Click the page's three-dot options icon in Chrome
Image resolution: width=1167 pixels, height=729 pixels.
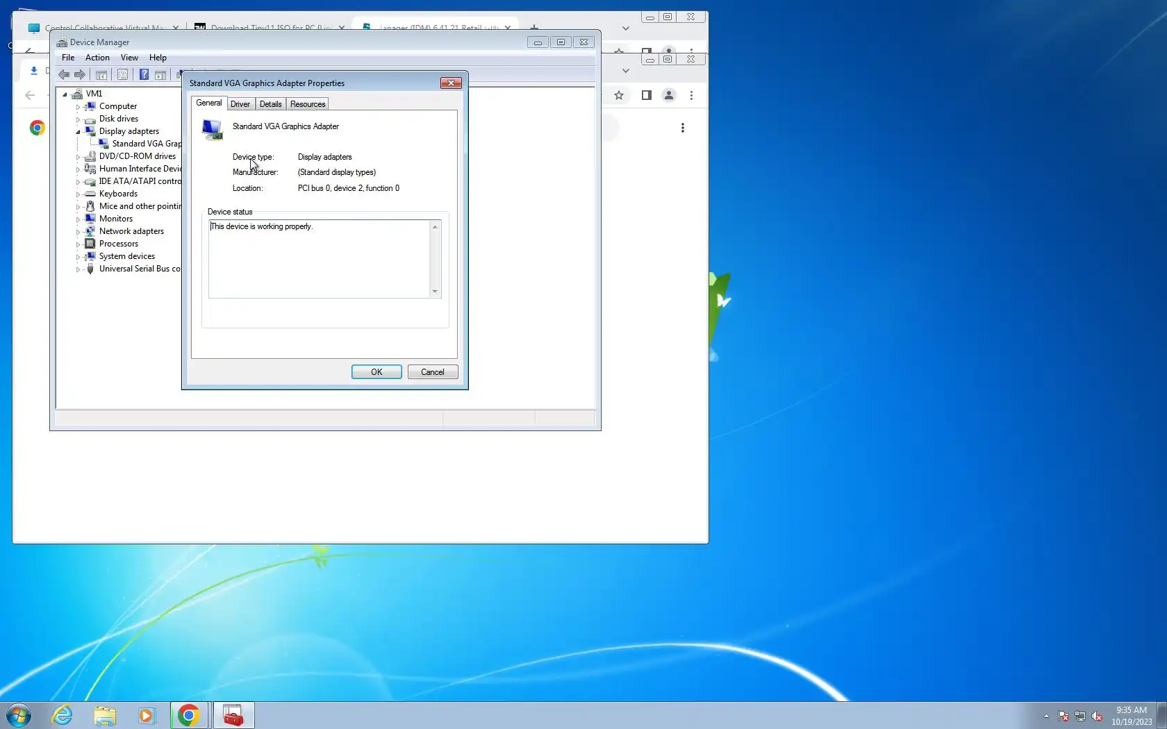683,128
